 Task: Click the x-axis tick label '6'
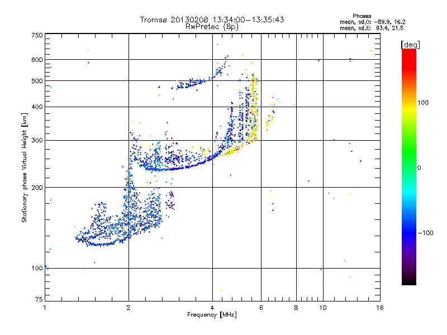tap(261, 308)
